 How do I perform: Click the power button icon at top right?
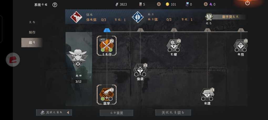248,3
